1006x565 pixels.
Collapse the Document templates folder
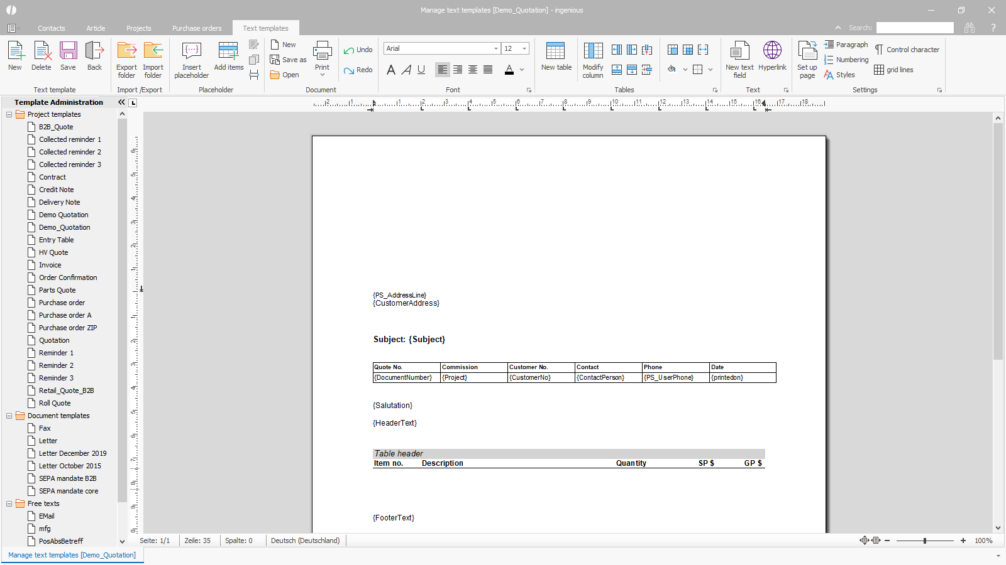[9, 416]
